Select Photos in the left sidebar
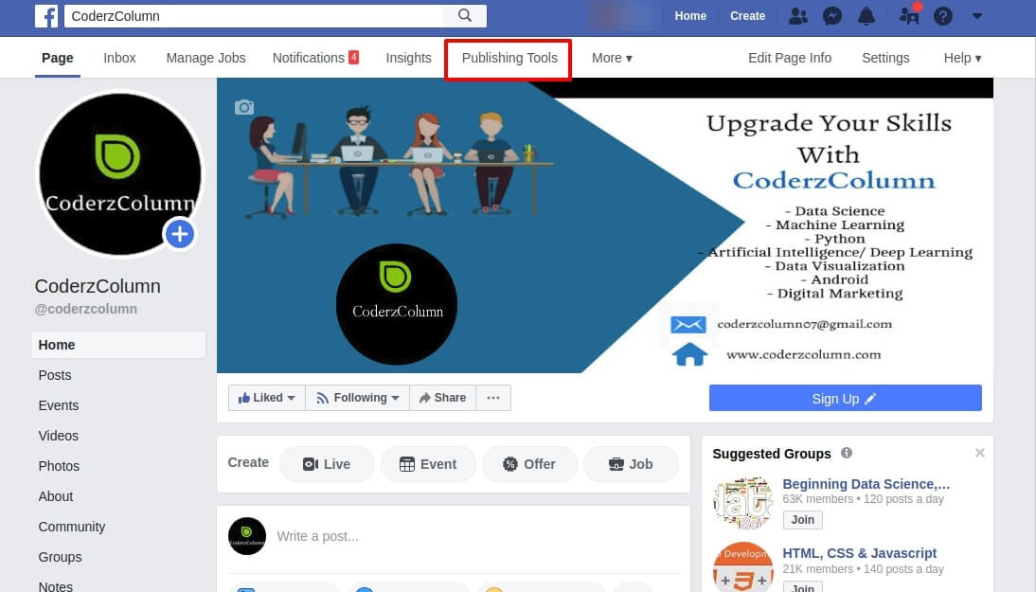Screen dimensions: 1036x592 (x=59, y=466)
